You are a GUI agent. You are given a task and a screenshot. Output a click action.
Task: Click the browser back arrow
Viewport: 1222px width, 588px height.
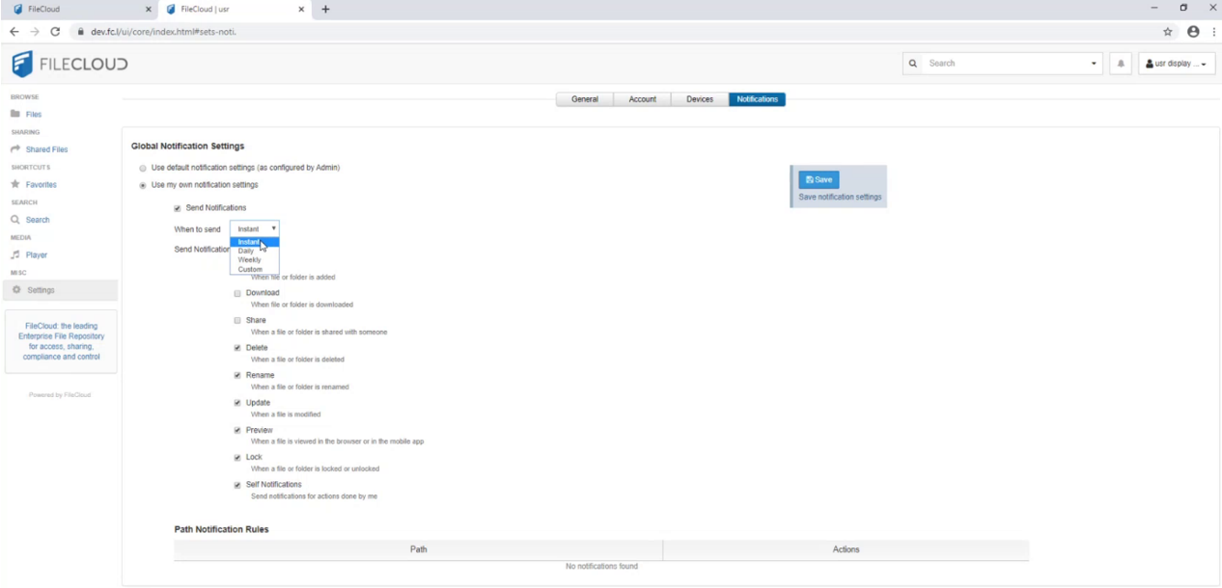tap(14, 32)
